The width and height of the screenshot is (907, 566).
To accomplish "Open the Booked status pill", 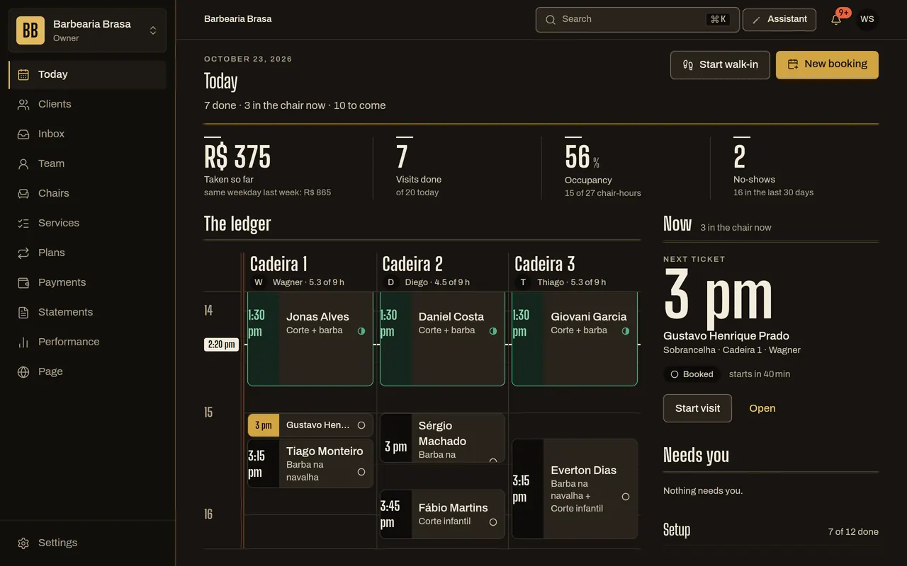I will pyautogui.click(x=692, y=374).
